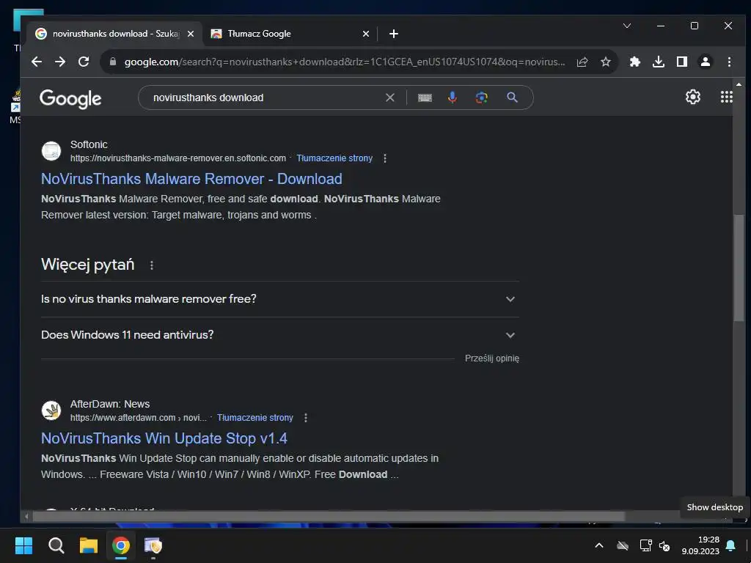Screen dimensions: 751x563
Task: Click the Chrome address bar URL
Action: [x=345, y=62]
